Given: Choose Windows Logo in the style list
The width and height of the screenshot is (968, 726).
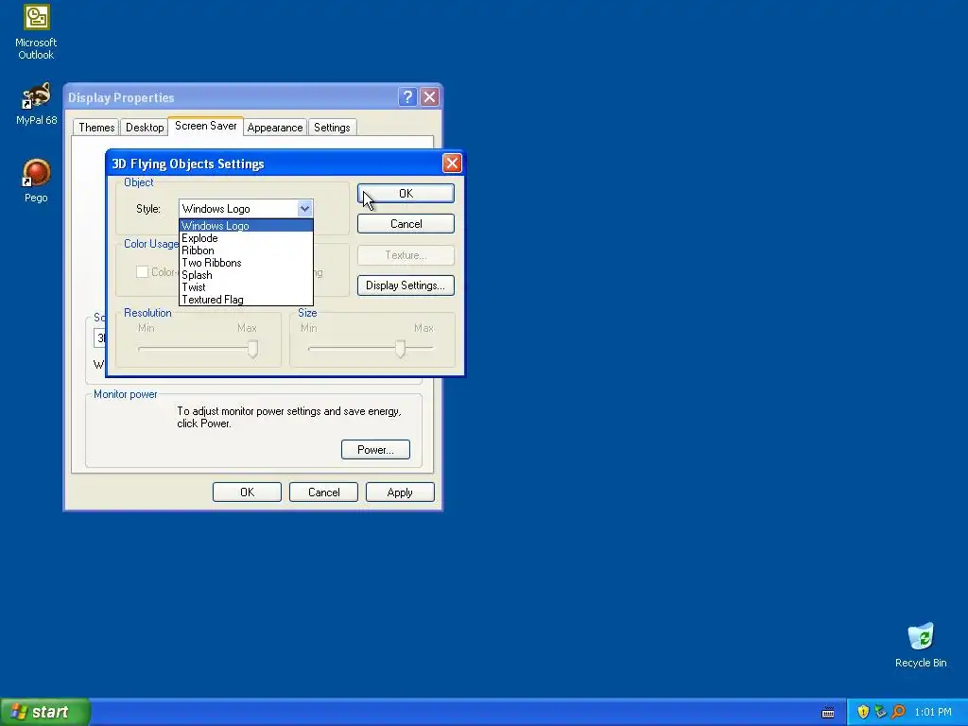Looking at the screenshot, I should 247,225.
